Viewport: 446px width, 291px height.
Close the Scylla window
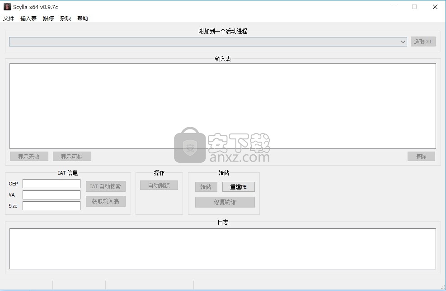[x=435, y=7]
